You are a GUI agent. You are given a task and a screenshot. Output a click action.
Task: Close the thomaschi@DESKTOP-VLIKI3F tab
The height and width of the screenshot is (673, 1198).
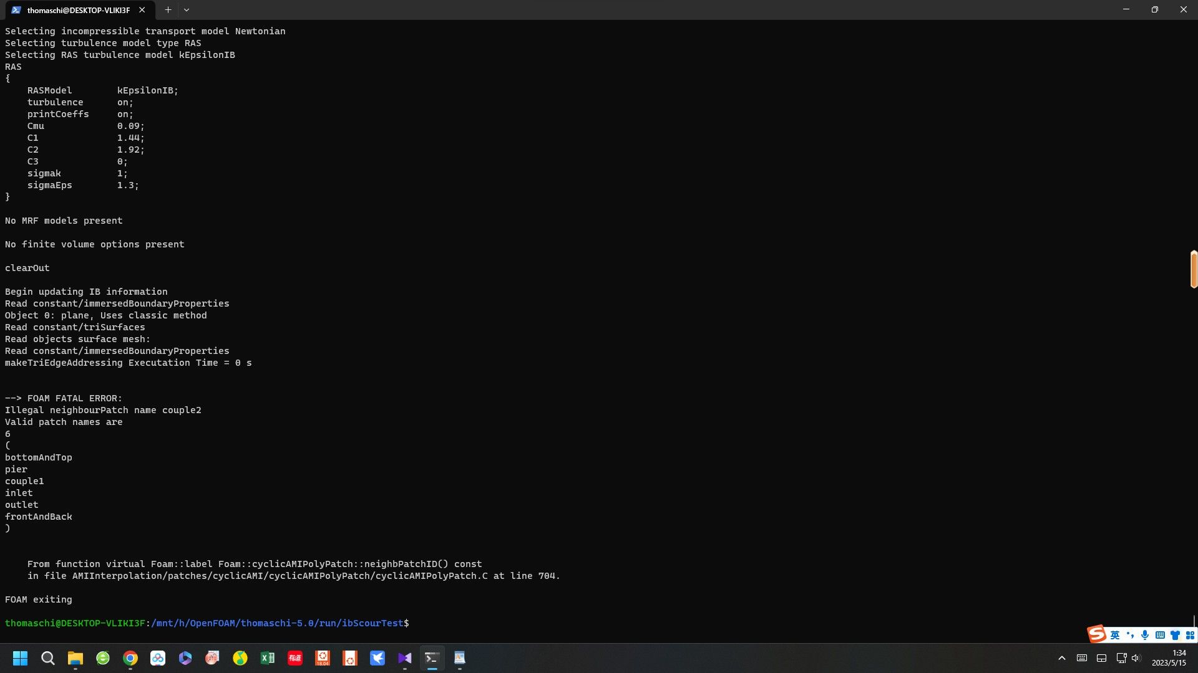pyautogui.click(x=142, y=10)
